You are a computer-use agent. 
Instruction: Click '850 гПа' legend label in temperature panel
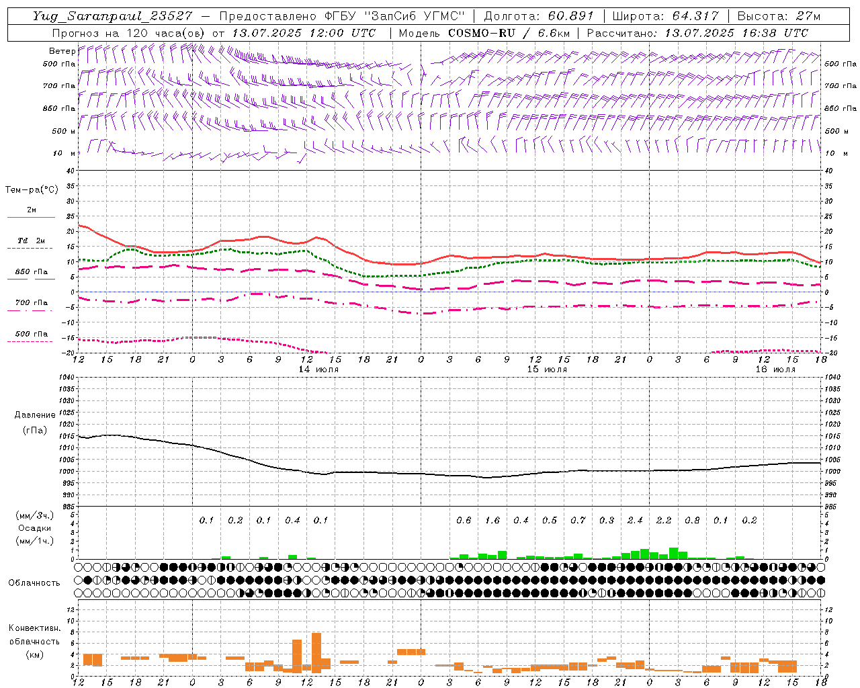pyautogui.click(x=32, y=272)
